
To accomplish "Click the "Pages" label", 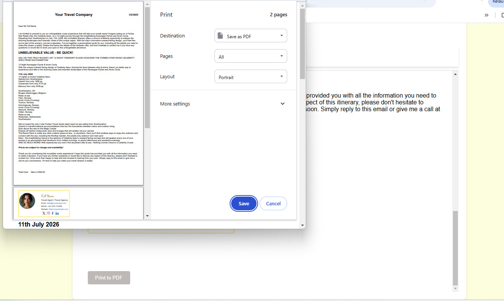I will point(166,56).
